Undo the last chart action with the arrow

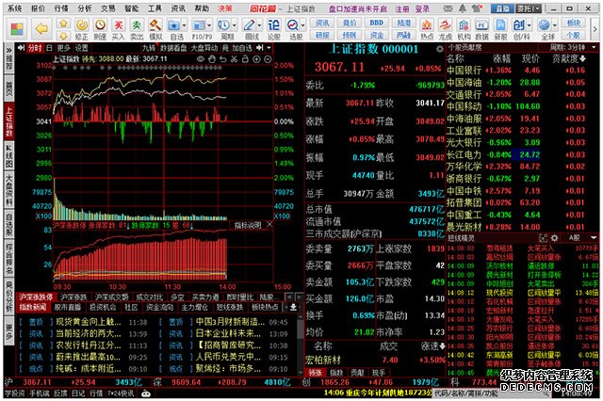[223, 59]
